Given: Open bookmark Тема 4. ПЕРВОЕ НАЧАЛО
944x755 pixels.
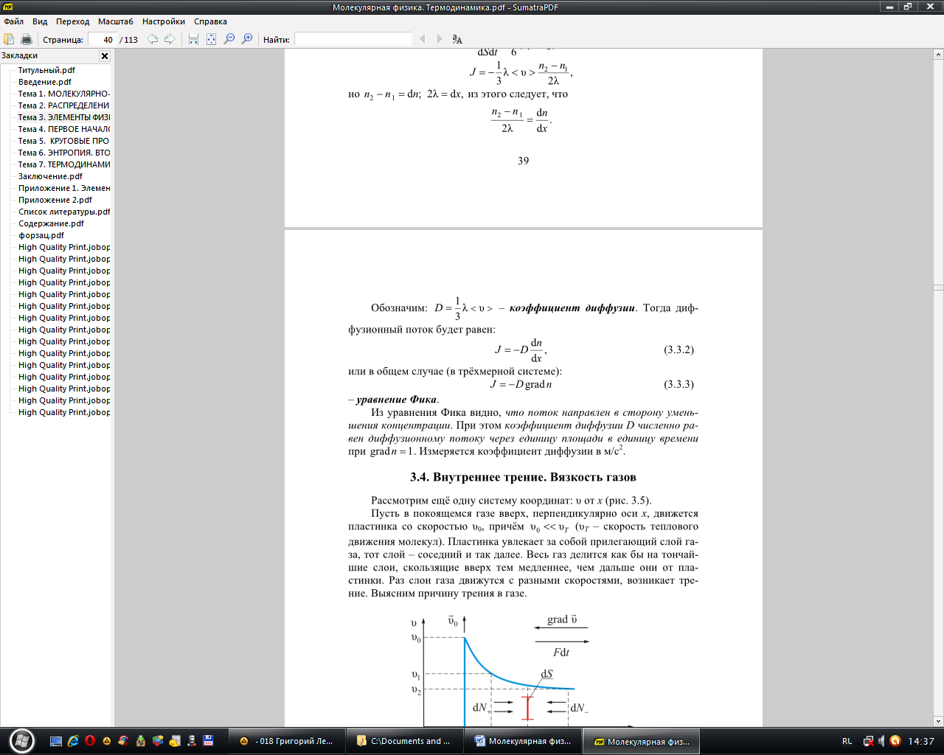Looking at the screenshot, I should click(x=64, y=129).
